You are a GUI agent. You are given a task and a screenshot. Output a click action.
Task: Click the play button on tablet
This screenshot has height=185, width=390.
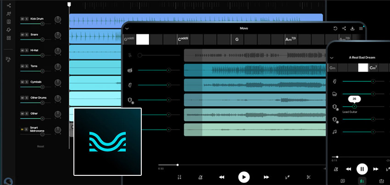coord(244,177)
